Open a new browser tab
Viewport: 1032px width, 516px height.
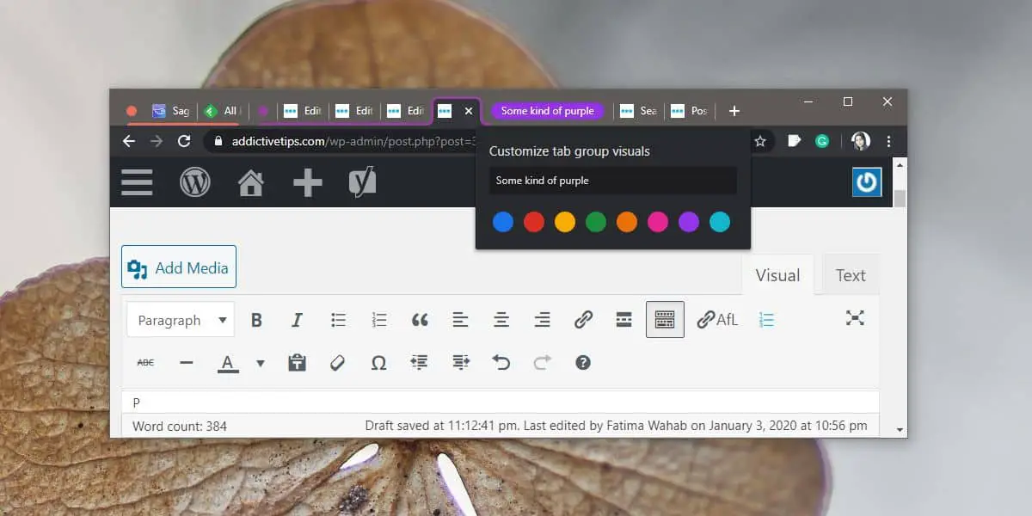(x=734, y=111)
